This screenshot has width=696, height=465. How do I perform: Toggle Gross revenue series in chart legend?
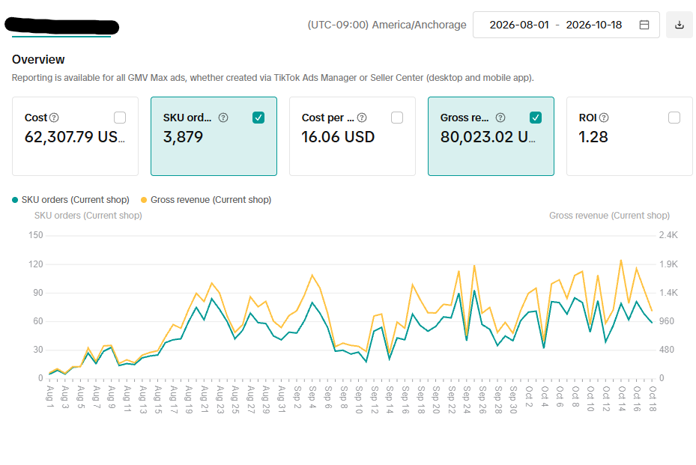click(206, 200)
